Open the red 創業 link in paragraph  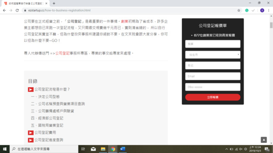125,21
